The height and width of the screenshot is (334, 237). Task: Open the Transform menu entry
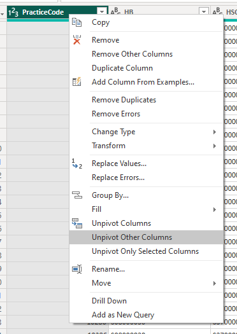[x=146, y=146]
